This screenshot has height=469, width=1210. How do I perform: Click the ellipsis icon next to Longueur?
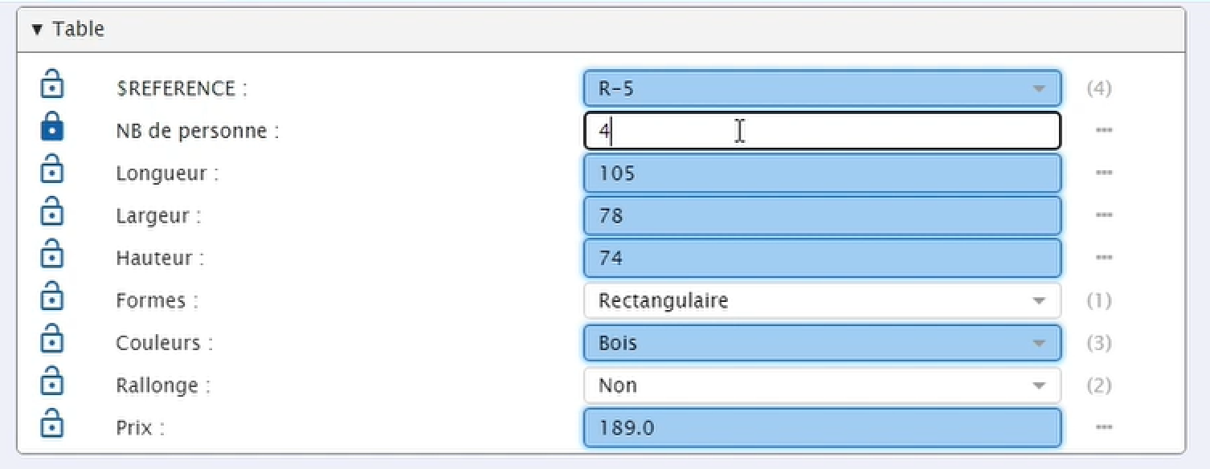click(1103, 173)
